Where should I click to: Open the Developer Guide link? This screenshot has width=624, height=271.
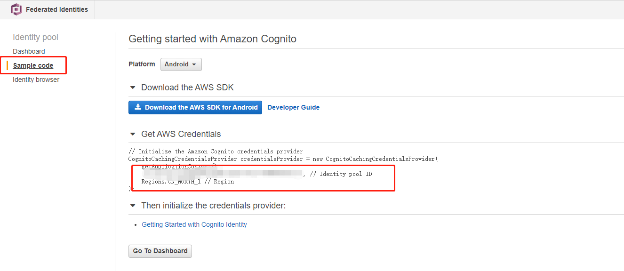tap(293, 107)
